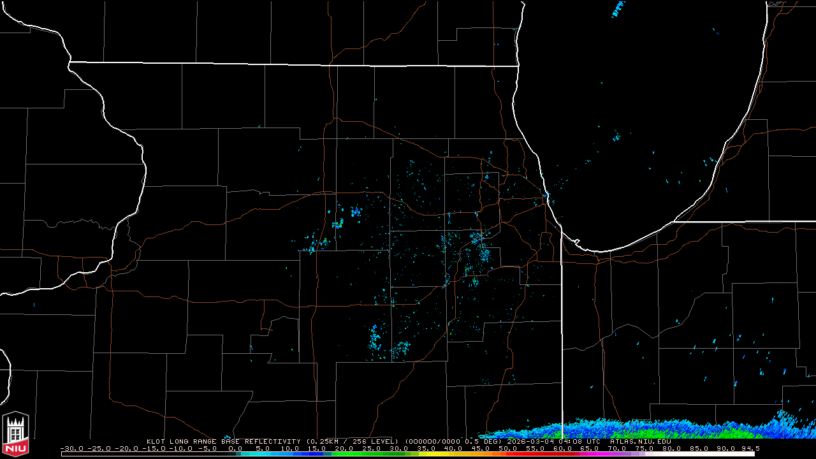Click the NIU castle logo
The width and height of the screenshot is (816, 459).
point(16,435)
